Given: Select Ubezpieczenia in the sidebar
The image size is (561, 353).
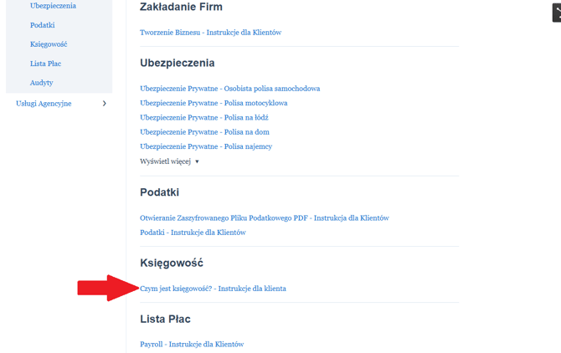Looking at the screenshot, I should coord(53,6).
